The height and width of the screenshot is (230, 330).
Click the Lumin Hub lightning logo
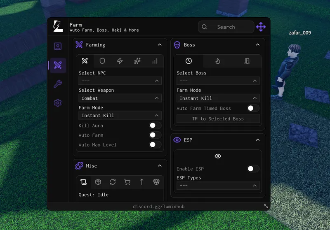[x=58, y=26]
